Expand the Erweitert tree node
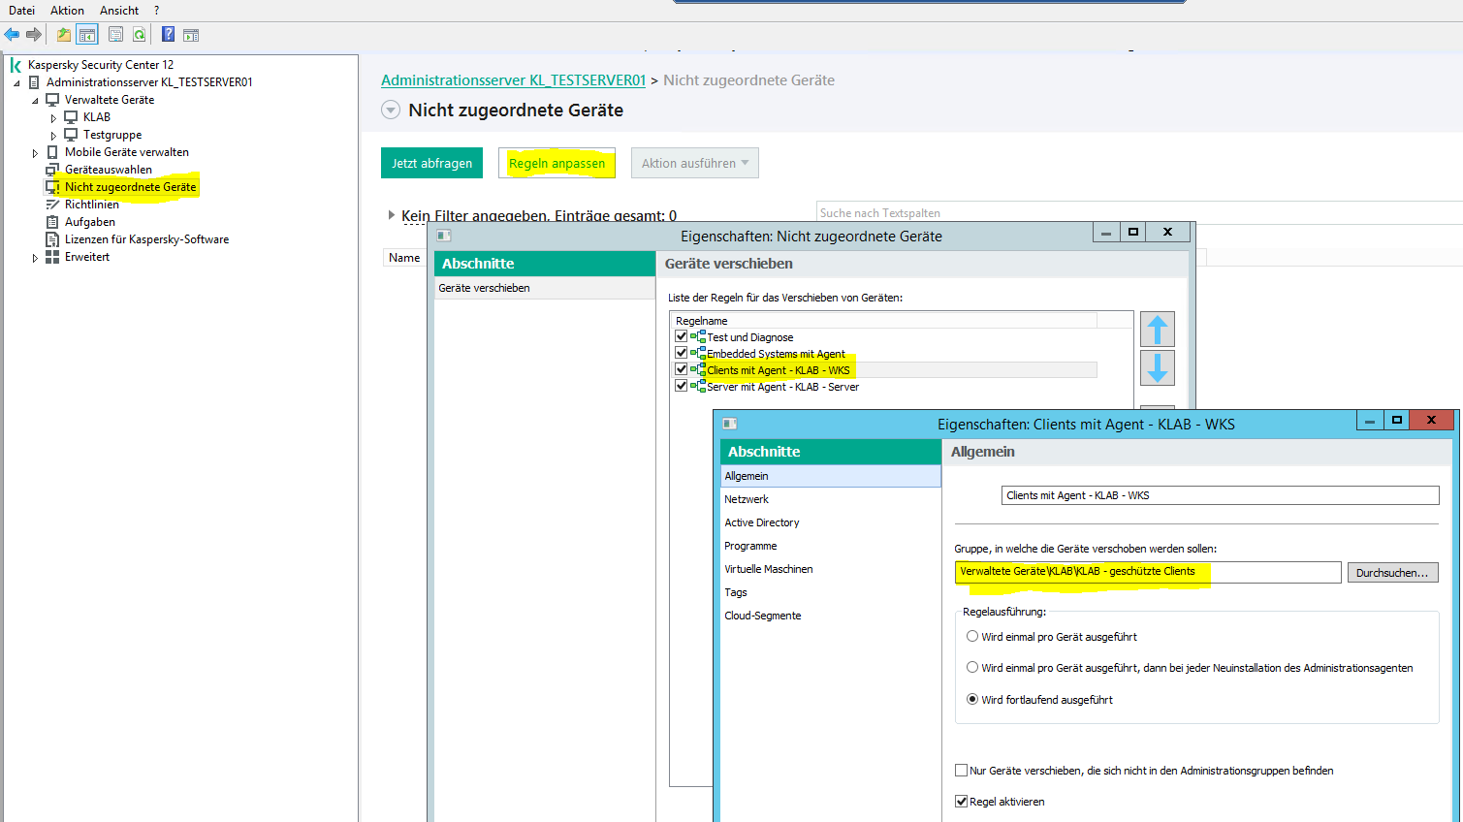The image size is (1463, 822). click(x=35, y=258)
